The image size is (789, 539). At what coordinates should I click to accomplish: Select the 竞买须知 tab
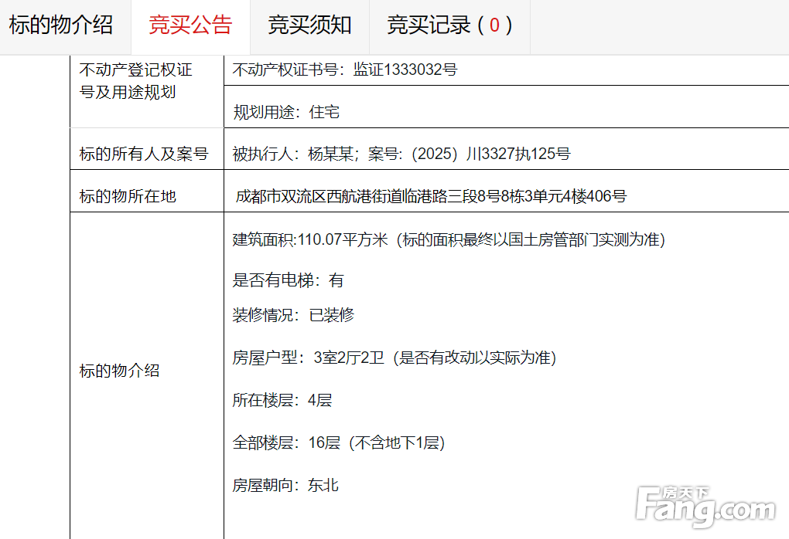[x=309, y=25]
